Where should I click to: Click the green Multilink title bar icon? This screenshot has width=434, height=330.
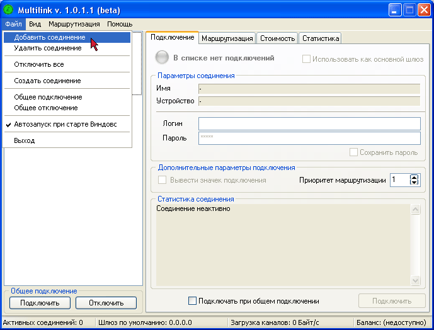pyautogui.click(x=8, y=9)
